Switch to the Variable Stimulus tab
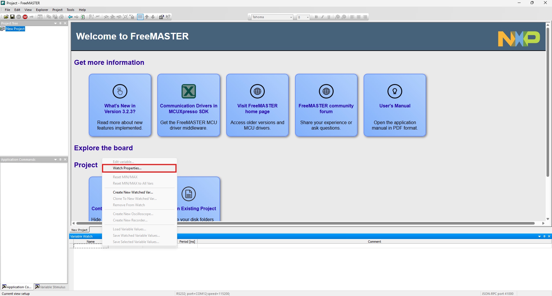 [50, 287]
